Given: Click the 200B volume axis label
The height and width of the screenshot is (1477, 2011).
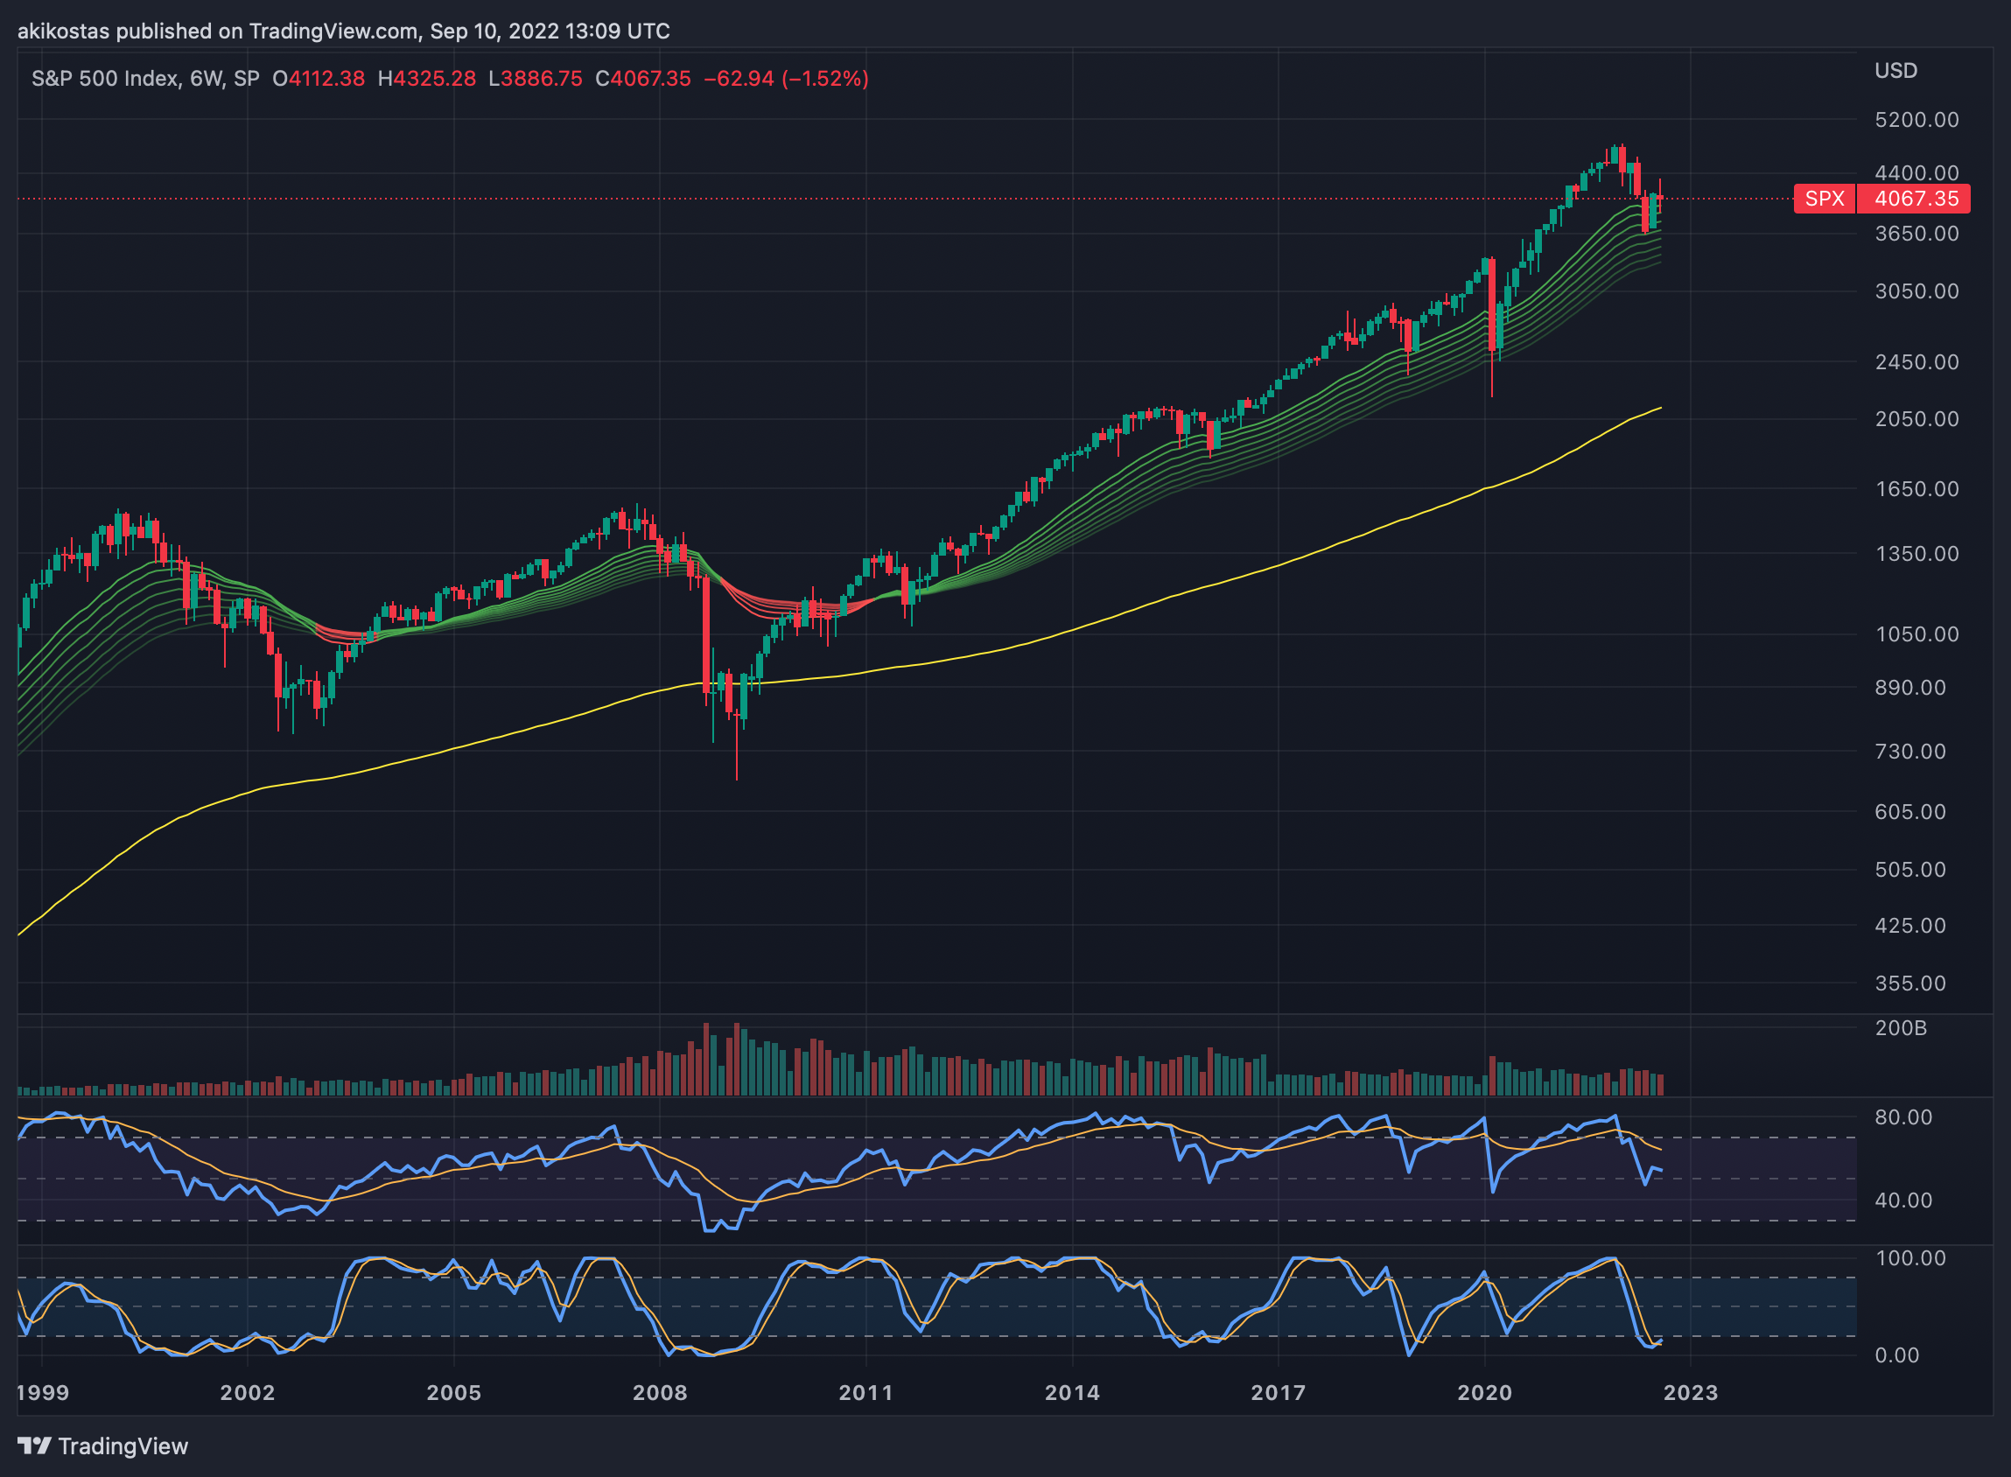Looking at the screenshot, I should (1900, 1028).
